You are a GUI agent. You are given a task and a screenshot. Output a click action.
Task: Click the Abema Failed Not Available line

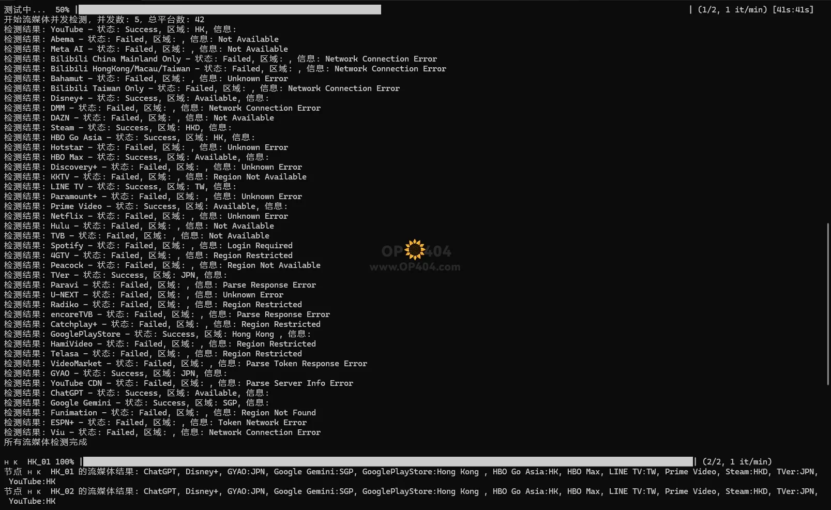[x=141, y=39]
